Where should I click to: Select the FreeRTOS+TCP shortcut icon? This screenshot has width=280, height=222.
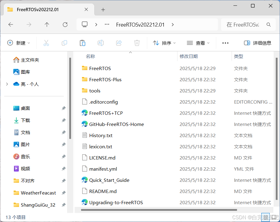pos(85,113)
